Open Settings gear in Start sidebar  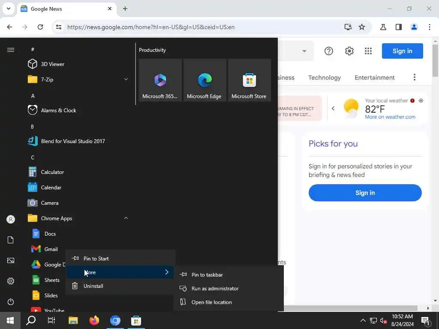tap(11, 281)
